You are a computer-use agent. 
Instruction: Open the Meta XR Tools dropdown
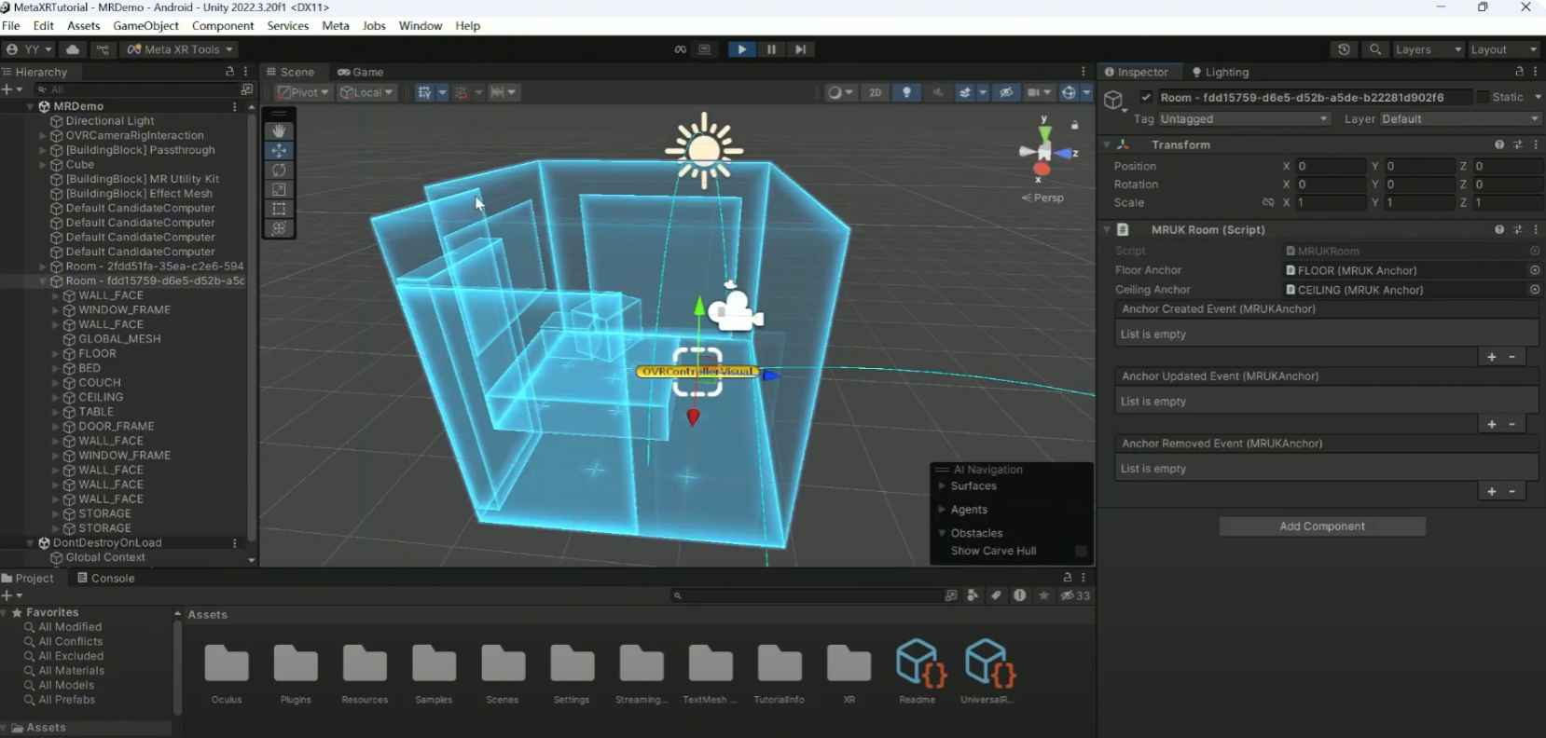coord(180,49)
